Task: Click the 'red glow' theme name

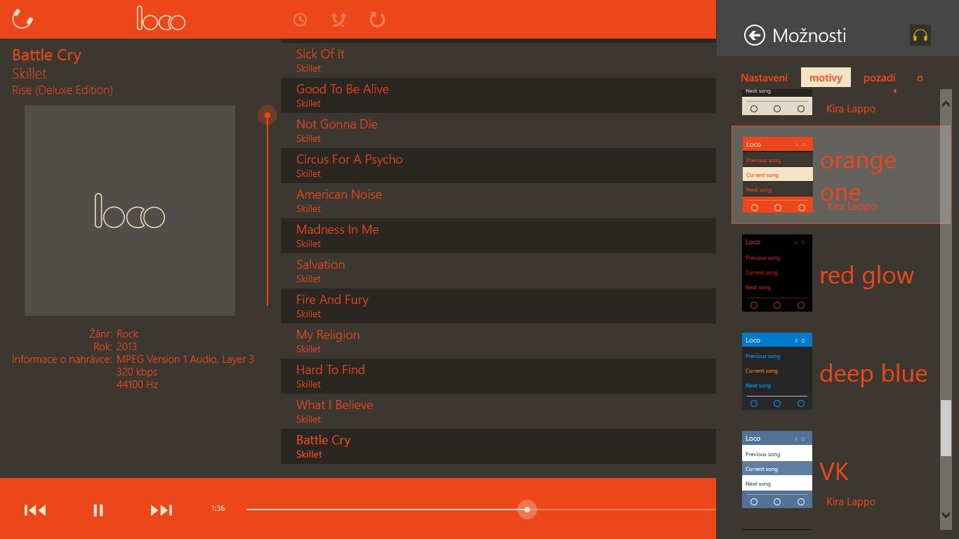Action: point(867,275)
